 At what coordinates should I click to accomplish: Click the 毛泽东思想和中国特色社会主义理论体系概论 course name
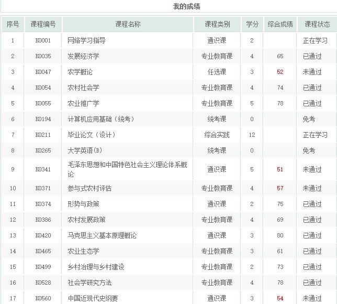(x=127, y=169)
